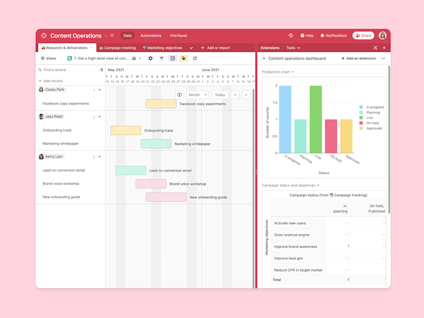Click the filter icon in the toolbar
The height and width of the screenshot is (318, 424).
pyautogui.click(x=161, y=58)
